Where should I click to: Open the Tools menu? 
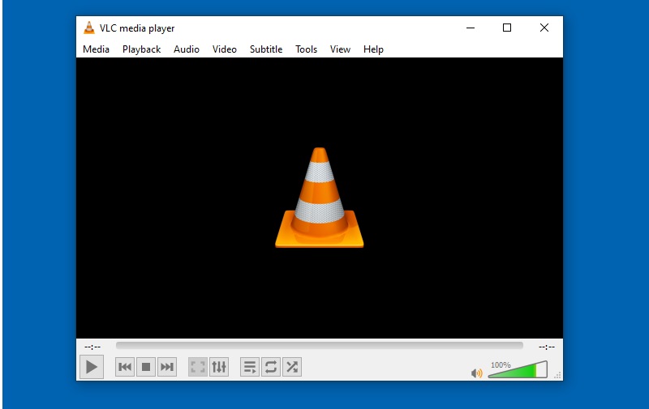tap(306, 49)
